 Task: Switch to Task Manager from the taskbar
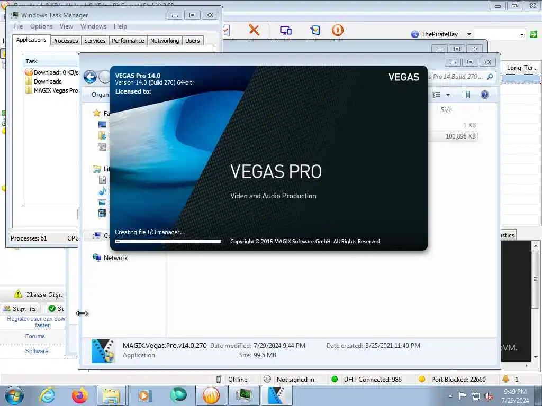coord(243,395)
